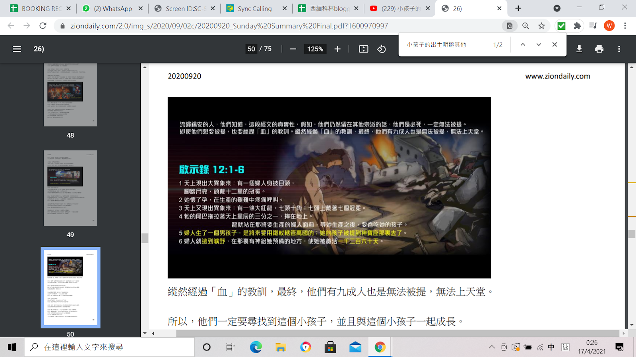Open the Windows Start menu
Screen dimensions: 636x357
click(x=12, y=347)
